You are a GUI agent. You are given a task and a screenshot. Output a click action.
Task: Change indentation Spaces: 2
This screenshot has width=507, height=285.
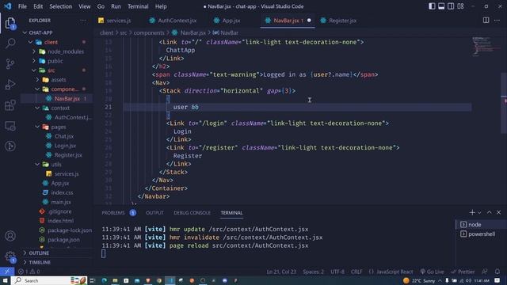coord(314,272)
